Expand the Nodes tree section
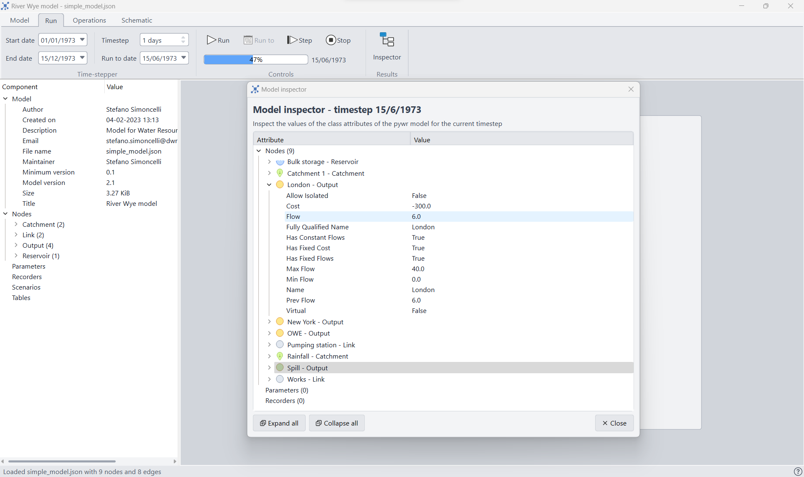This screenshot has height=477, width=804. pos(6,214)
